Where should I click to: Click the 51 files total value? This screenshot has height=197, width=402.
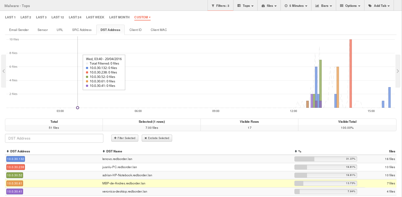(x=54, y=128)
